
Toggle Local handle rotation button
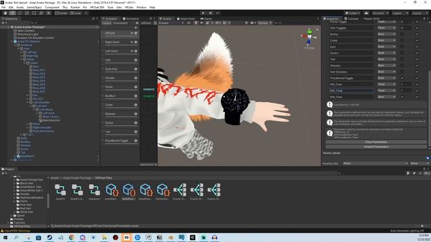(75, 13)
